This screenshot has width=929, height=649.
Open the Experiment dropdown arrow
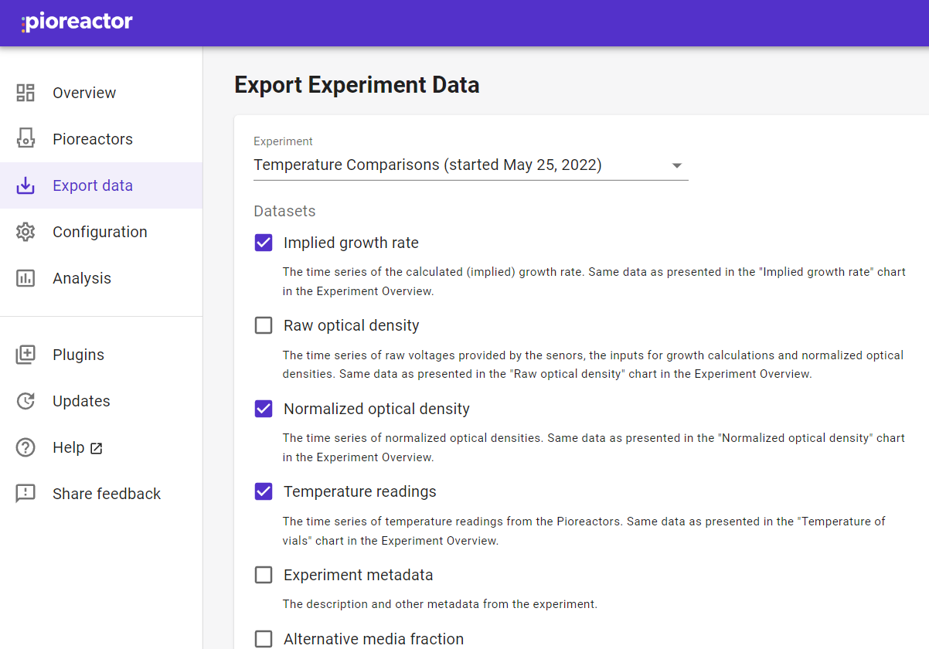(676, 165)
